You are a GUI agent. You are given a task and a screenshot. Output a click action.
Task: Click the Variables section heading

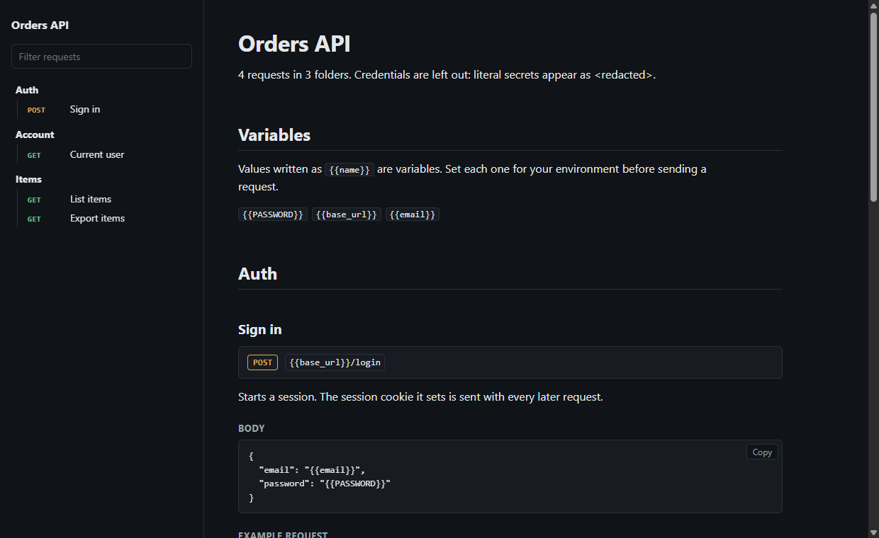pos(274,135)
